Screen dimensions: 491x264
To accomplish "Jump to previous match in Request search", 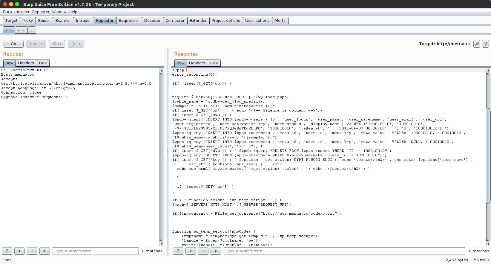I will pyautogui.click(x=19, y=251).
